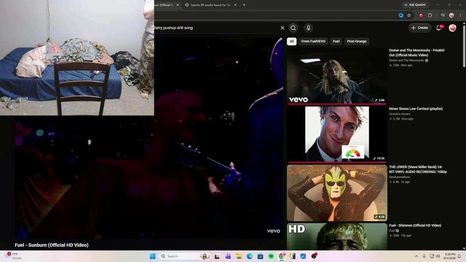Open Chrome media controls icon
Viewport: 466px width, 262px height.
[443, 15]
